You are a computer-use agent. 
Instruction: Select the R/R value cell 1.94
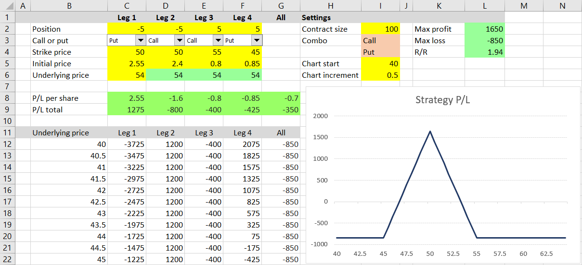(485, 52)
